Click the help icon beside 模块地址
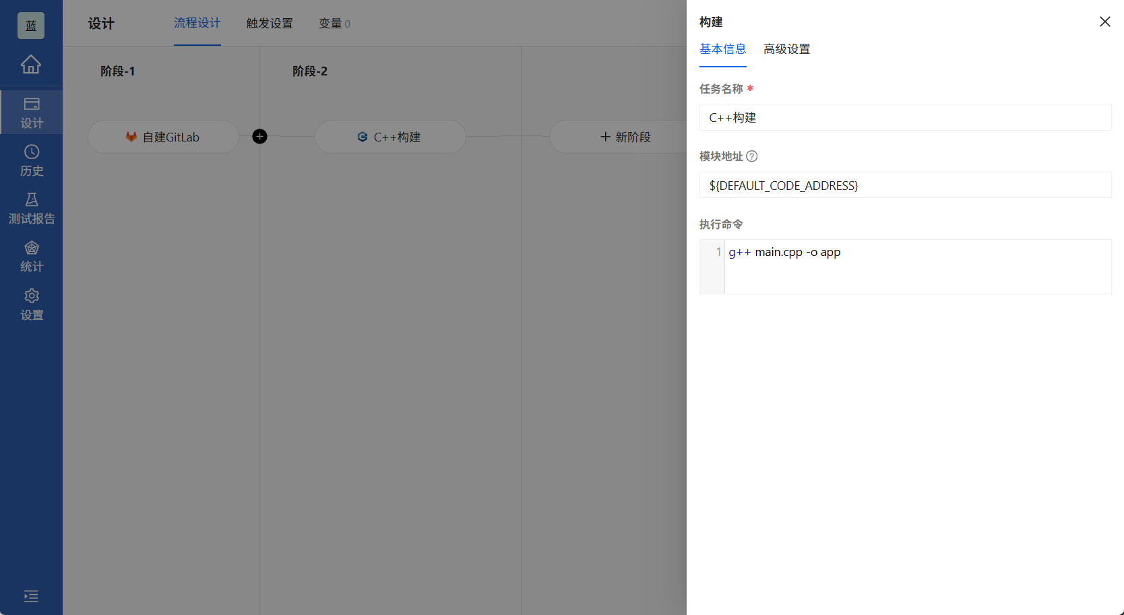Viewport: 1124px width, 615px height. point(753,156)
